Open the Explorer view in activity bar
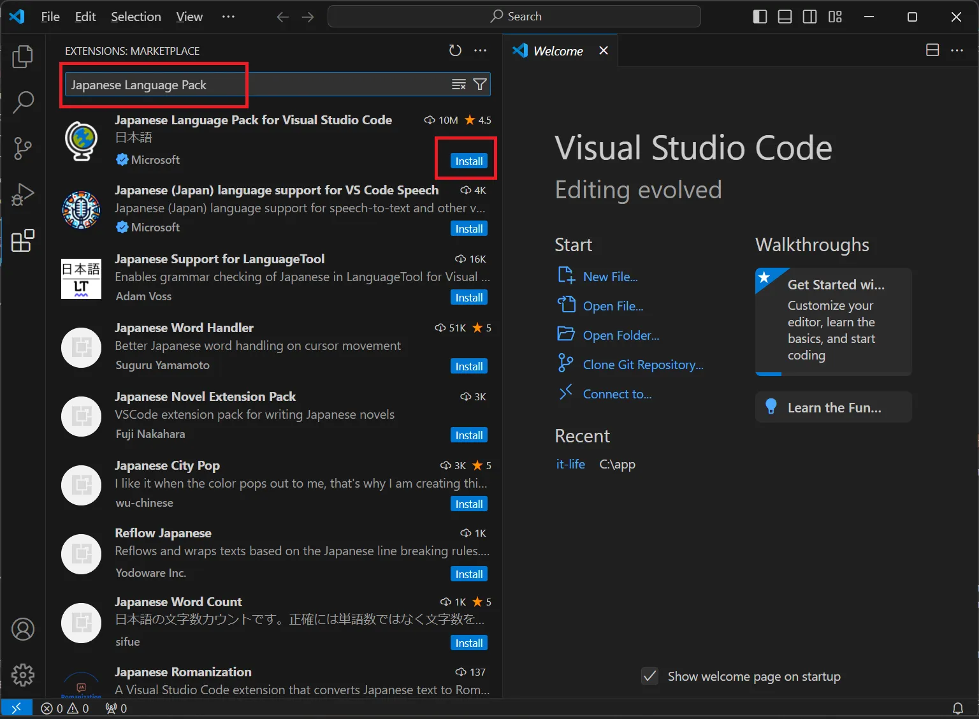Viewport: 979px width, 719px height. coord(23,57)
